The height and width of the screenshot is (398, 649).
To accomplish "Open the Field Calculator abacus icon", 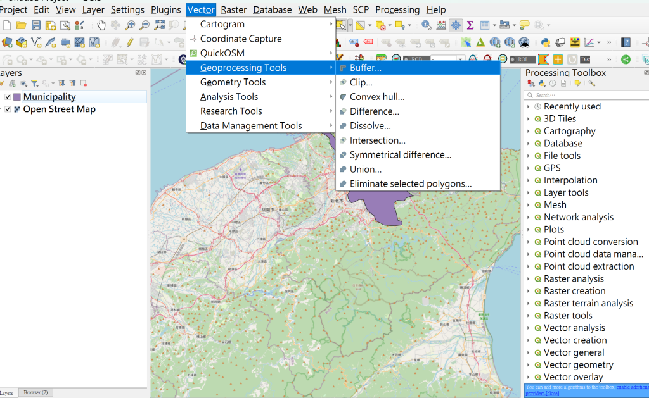I will coord(441,25).
